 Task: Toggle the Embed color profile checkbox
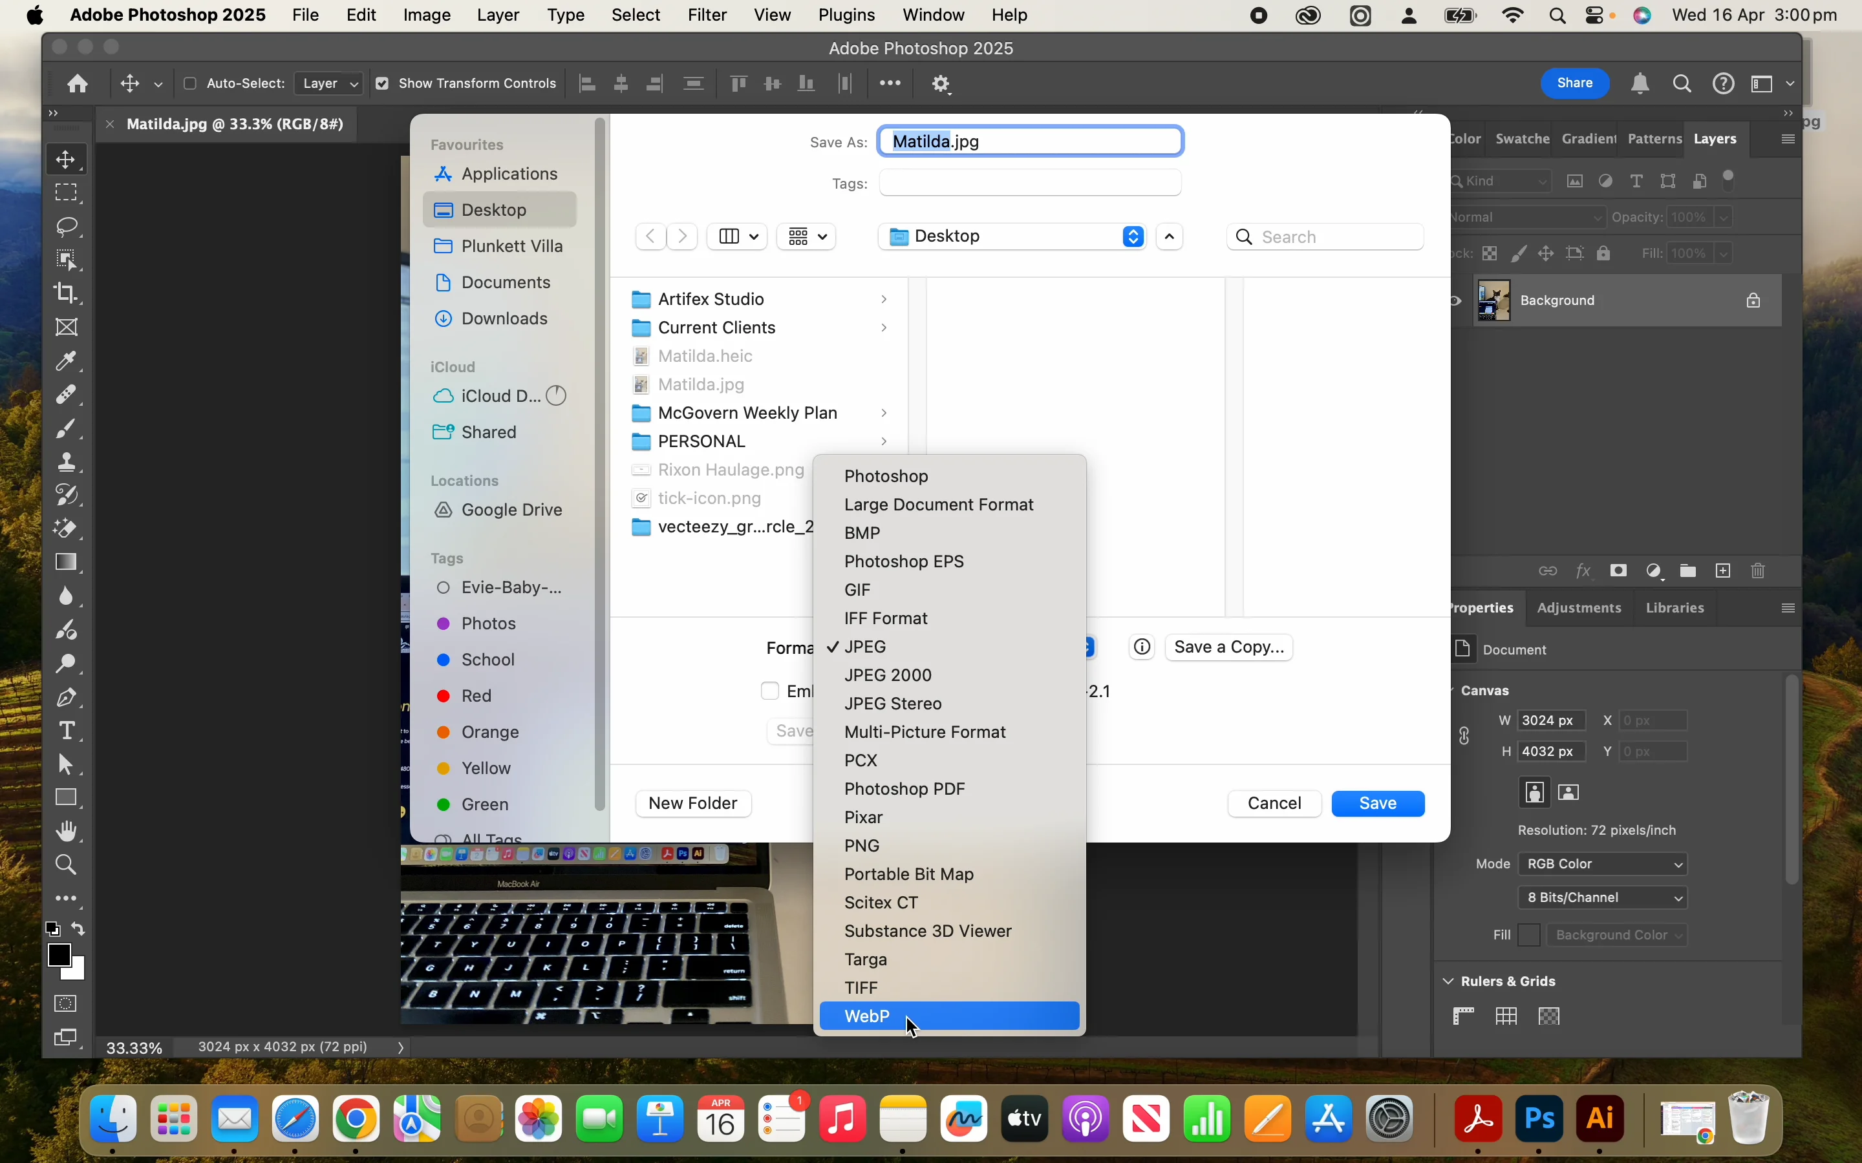point(769,691)
